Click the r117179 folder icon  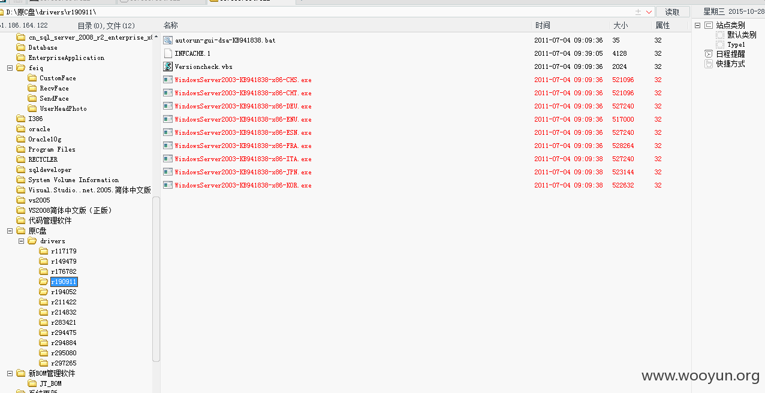pos(44,251)
